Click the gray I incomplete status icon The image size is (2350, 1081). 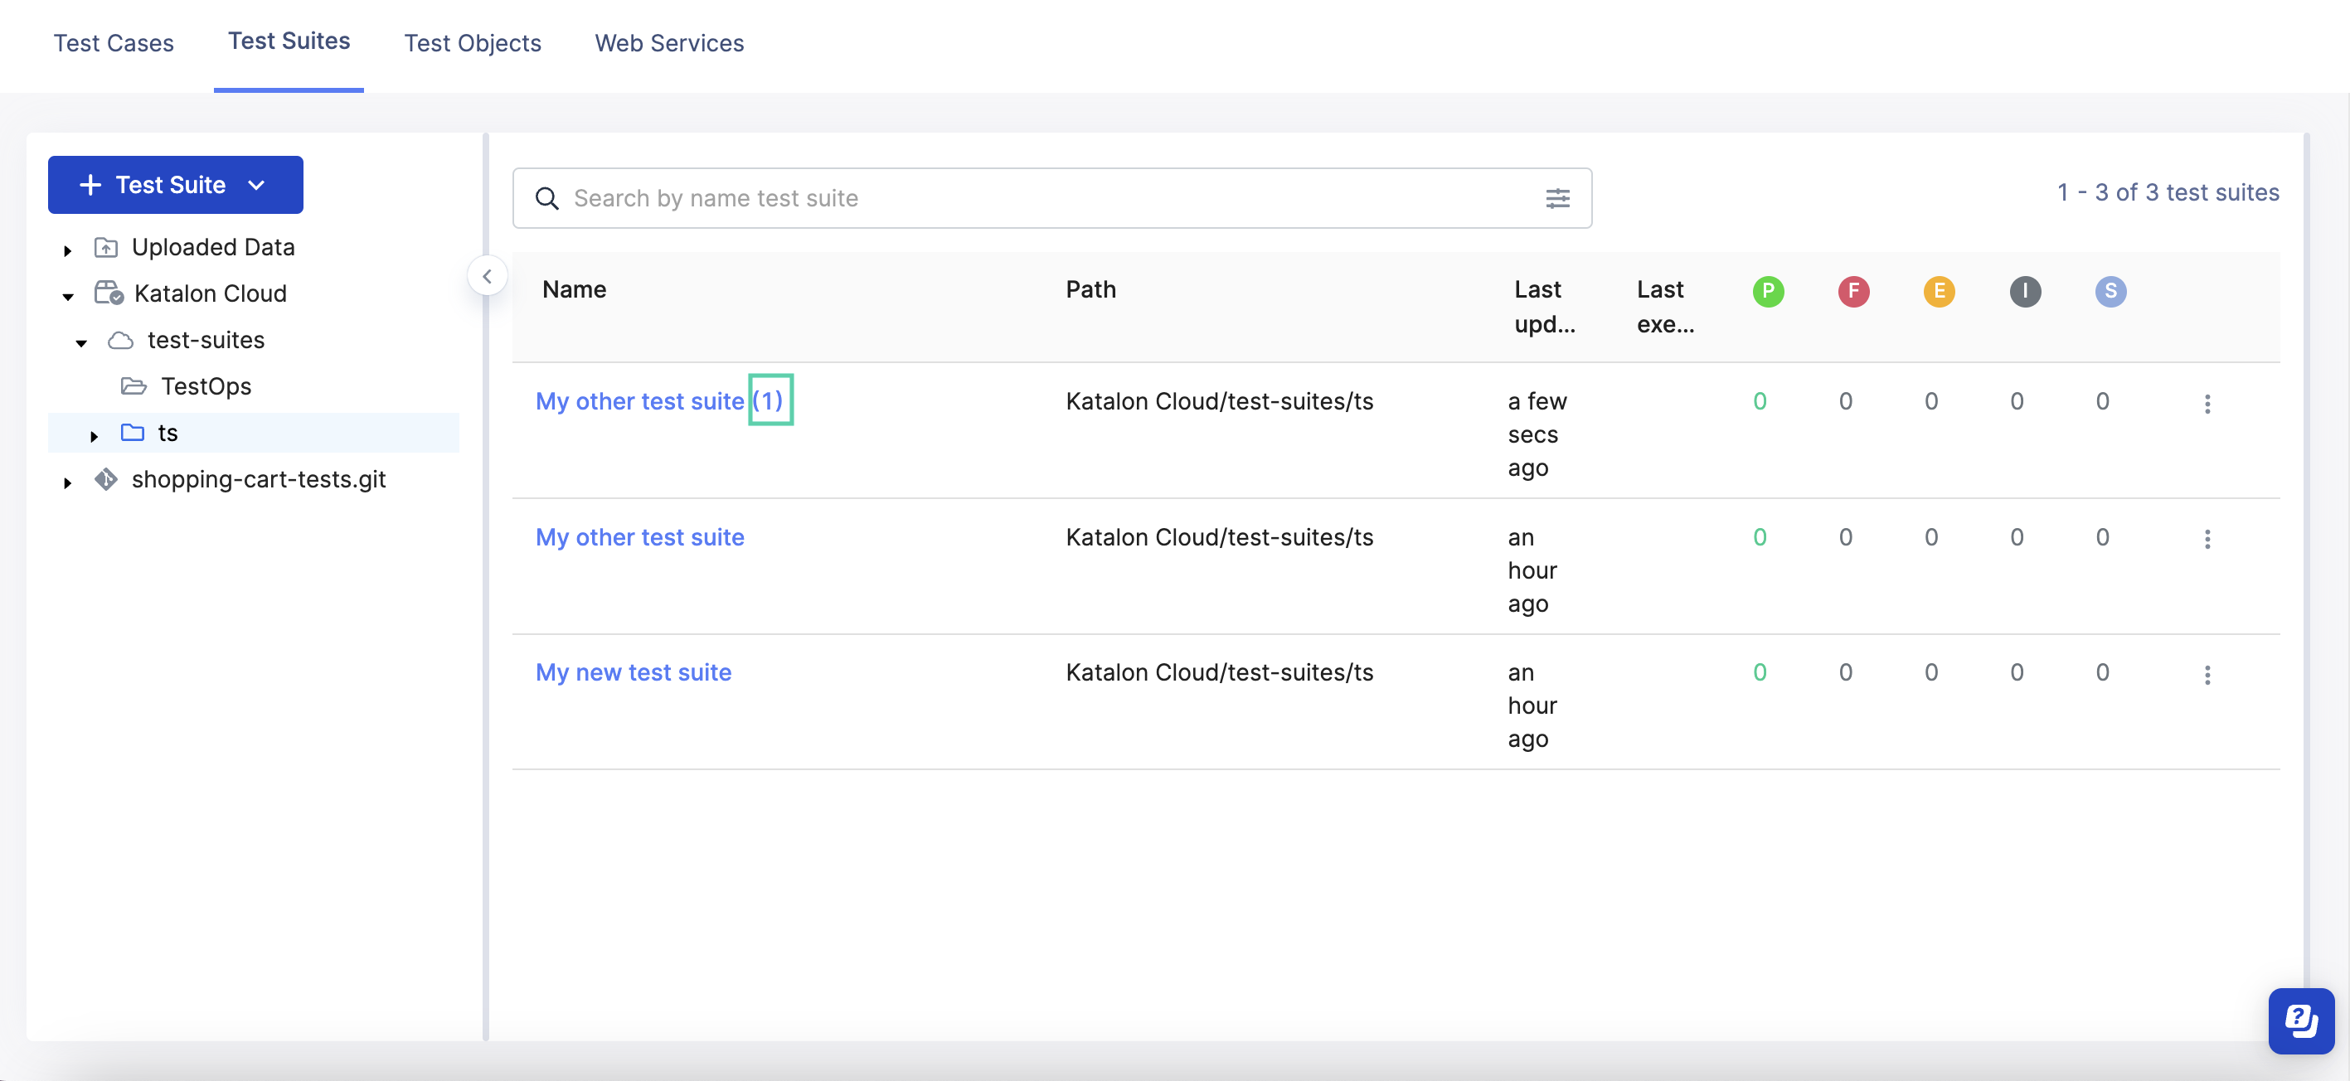2024,291
